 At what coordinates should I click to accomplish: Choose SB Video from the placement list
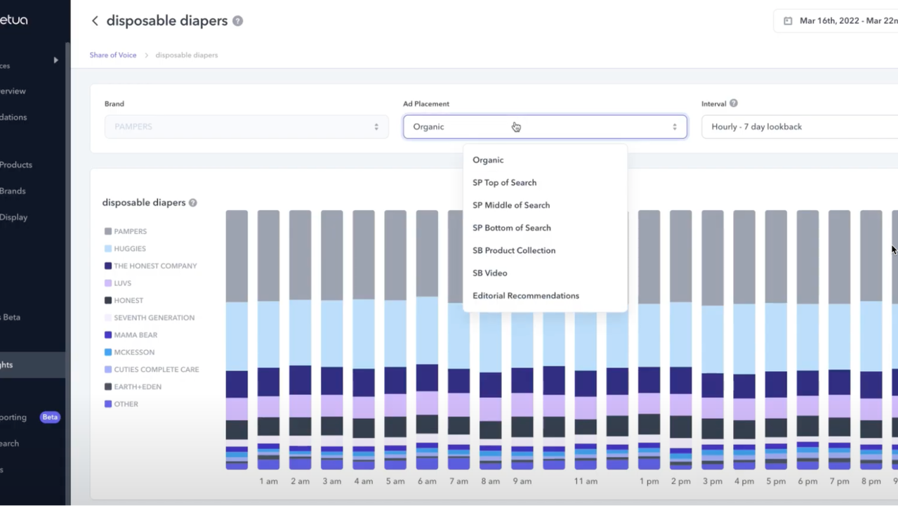[x=489, y=273]
